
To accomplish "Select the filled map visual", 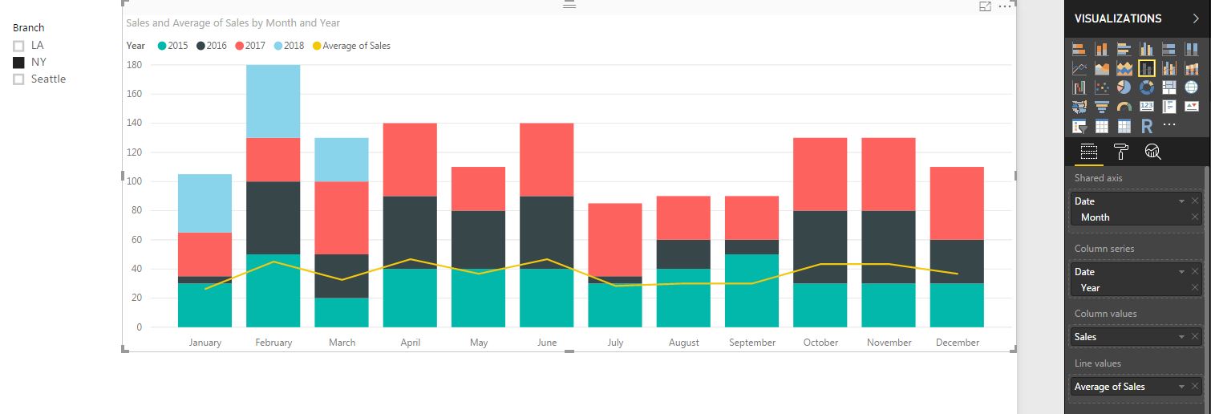I will [x=1079, y=107].
